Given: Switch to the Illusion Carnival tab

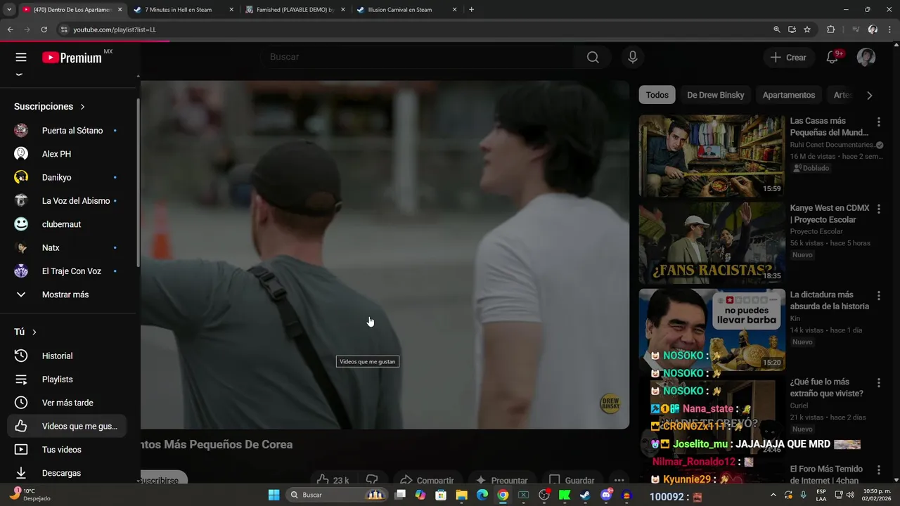Looking at the screenshot, I should point(406,10).
